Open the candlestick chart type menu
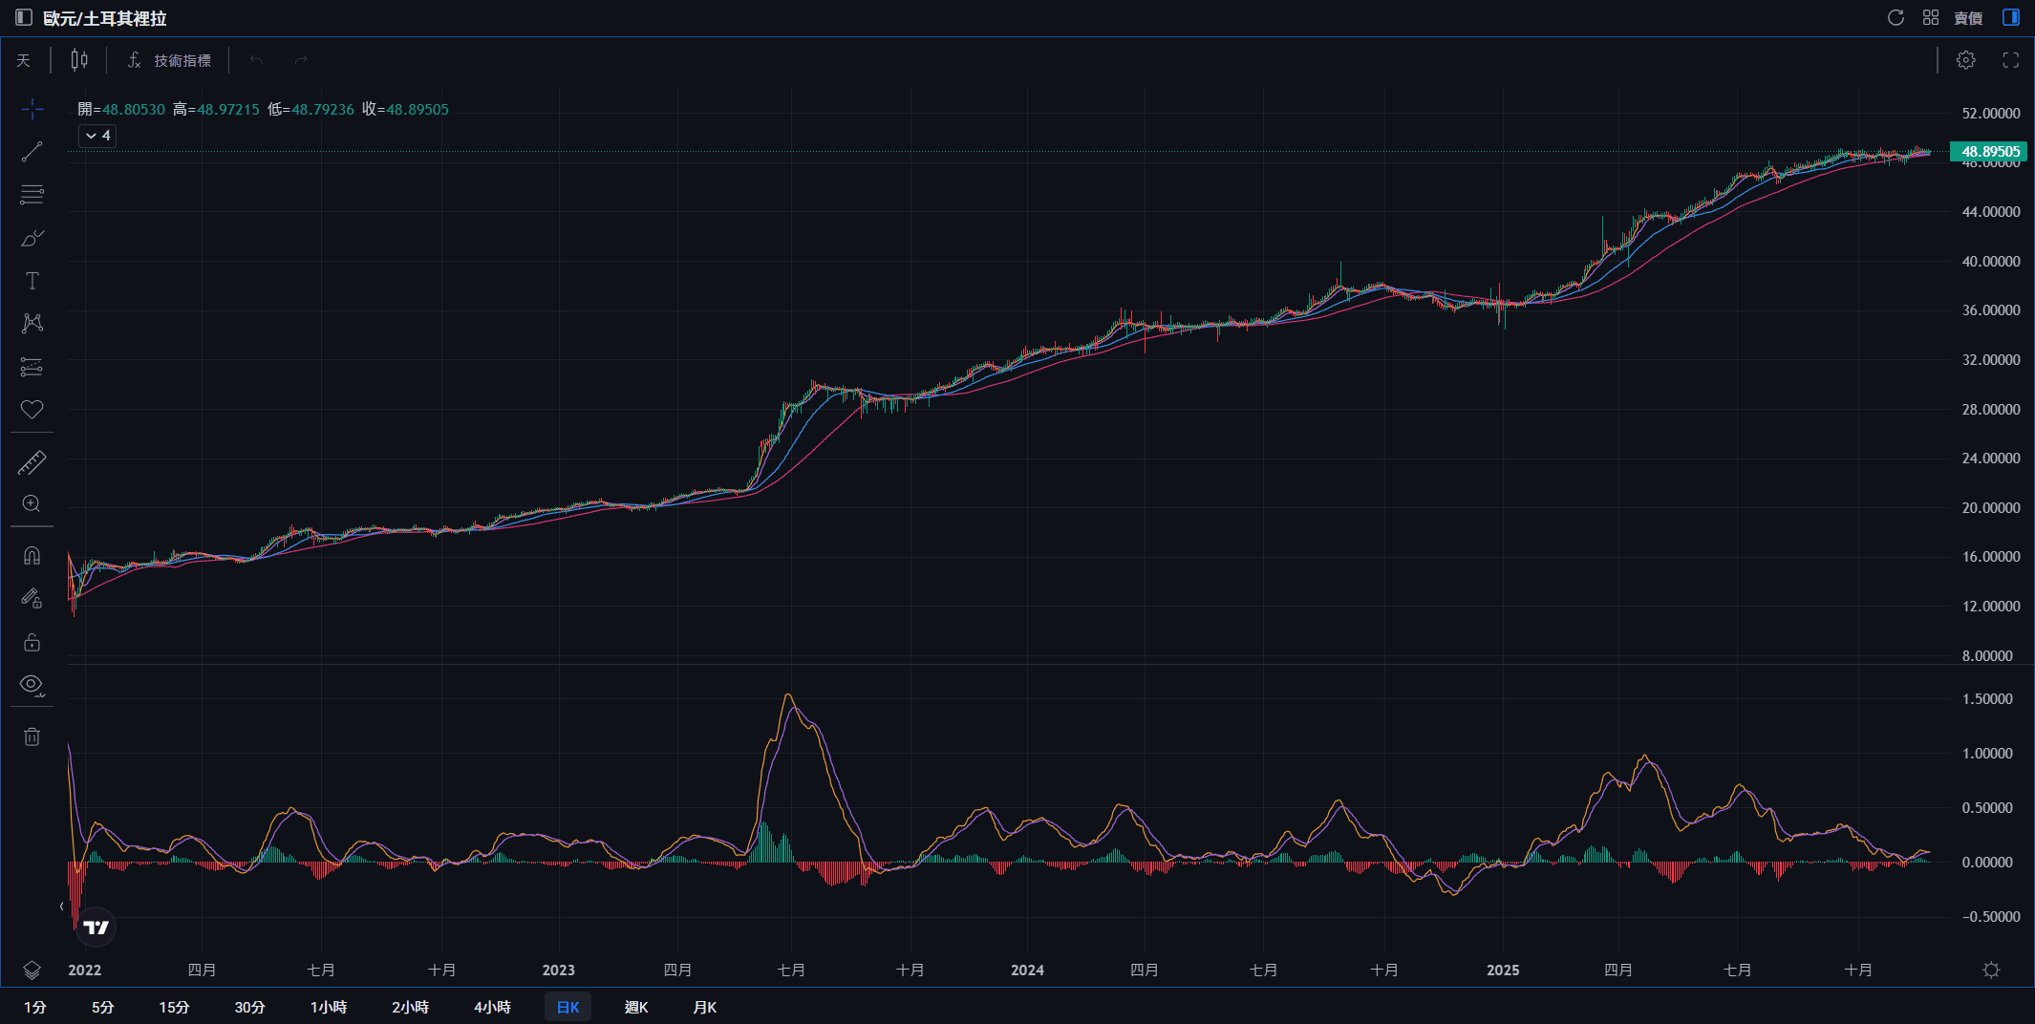Image resolution: width=2035 pixels, height=1024 pixels. tap(79, 60)
